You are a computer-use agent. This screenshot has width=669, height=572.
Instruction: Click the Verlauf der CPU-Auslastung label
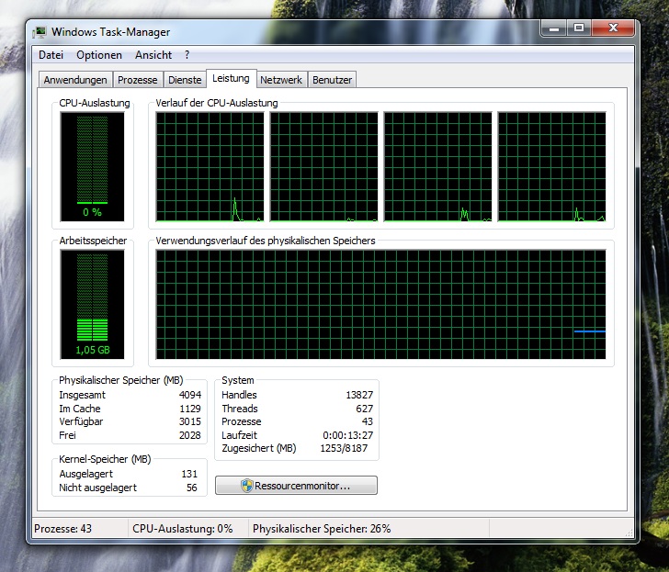click(217, 103)
